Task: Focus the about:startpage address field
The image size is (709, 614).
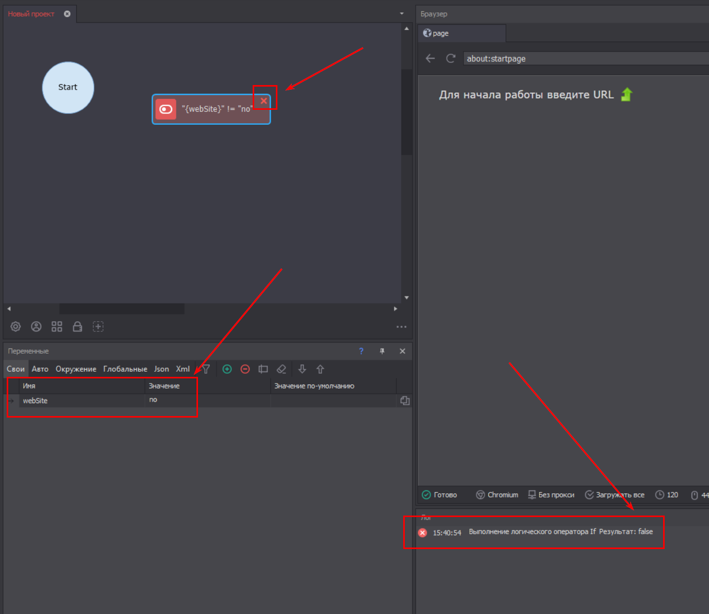Action: point(586,58)
